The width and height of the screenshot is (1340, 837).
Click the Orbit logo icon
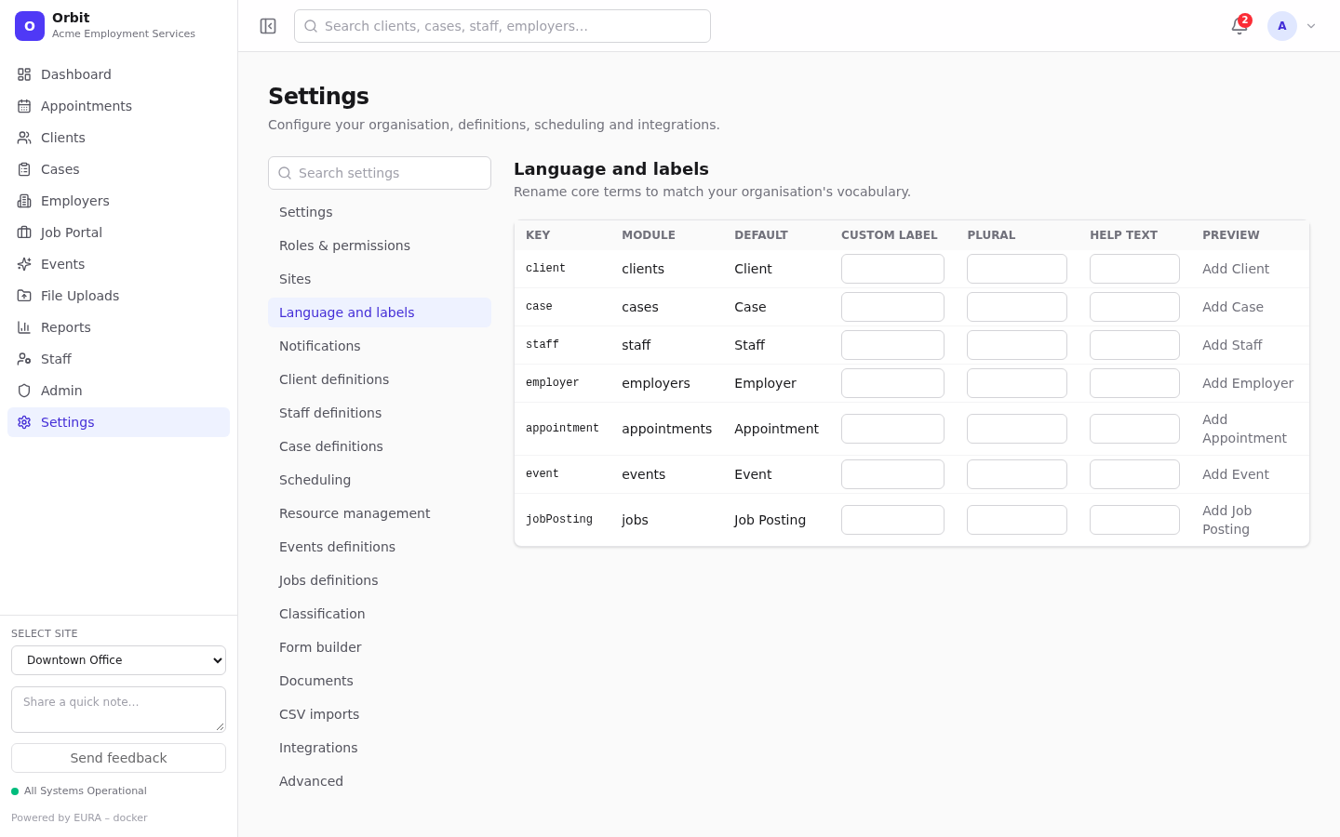coord(30,26)
